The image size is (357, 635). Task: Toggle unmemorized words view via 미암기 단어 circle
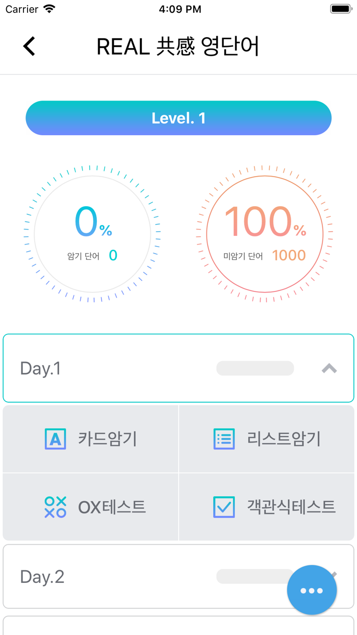pyautogui.click(x=265, y=234)
